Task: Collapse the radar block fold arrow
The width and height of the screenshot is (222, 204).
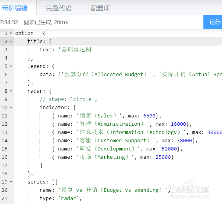Action: pos(11,91)
